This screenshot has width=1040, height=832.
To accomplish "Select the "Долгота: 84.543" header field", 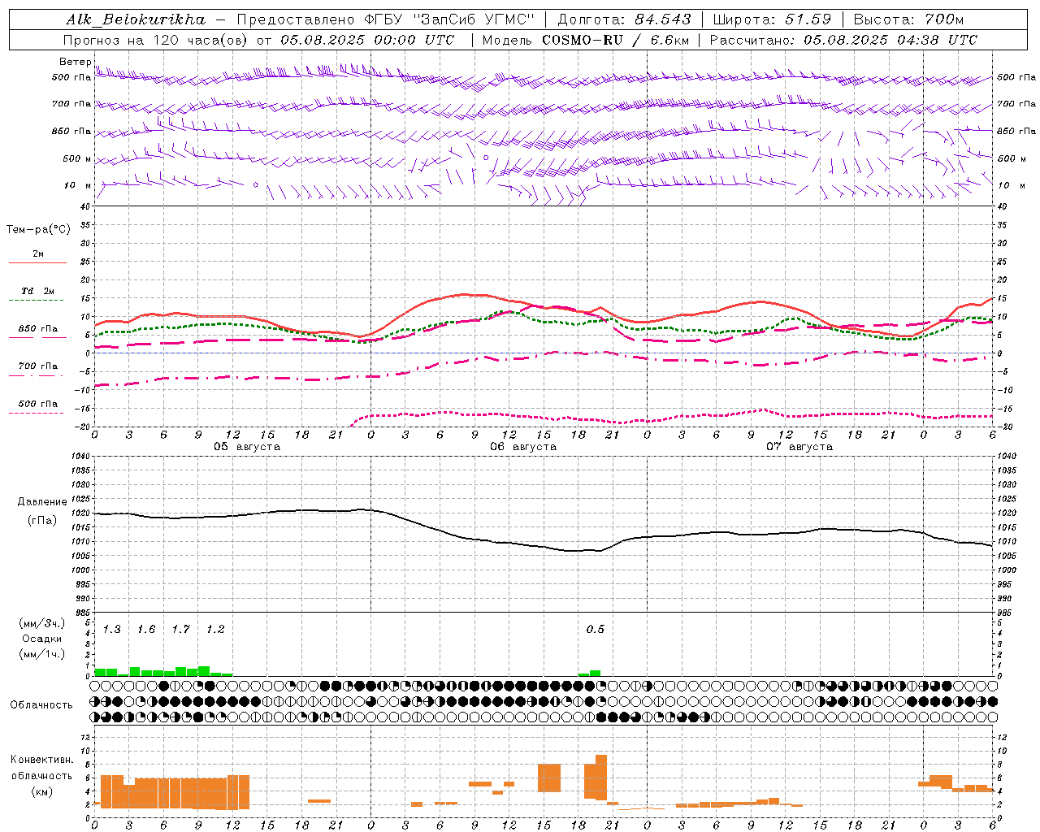I will (x=625, y=19).
